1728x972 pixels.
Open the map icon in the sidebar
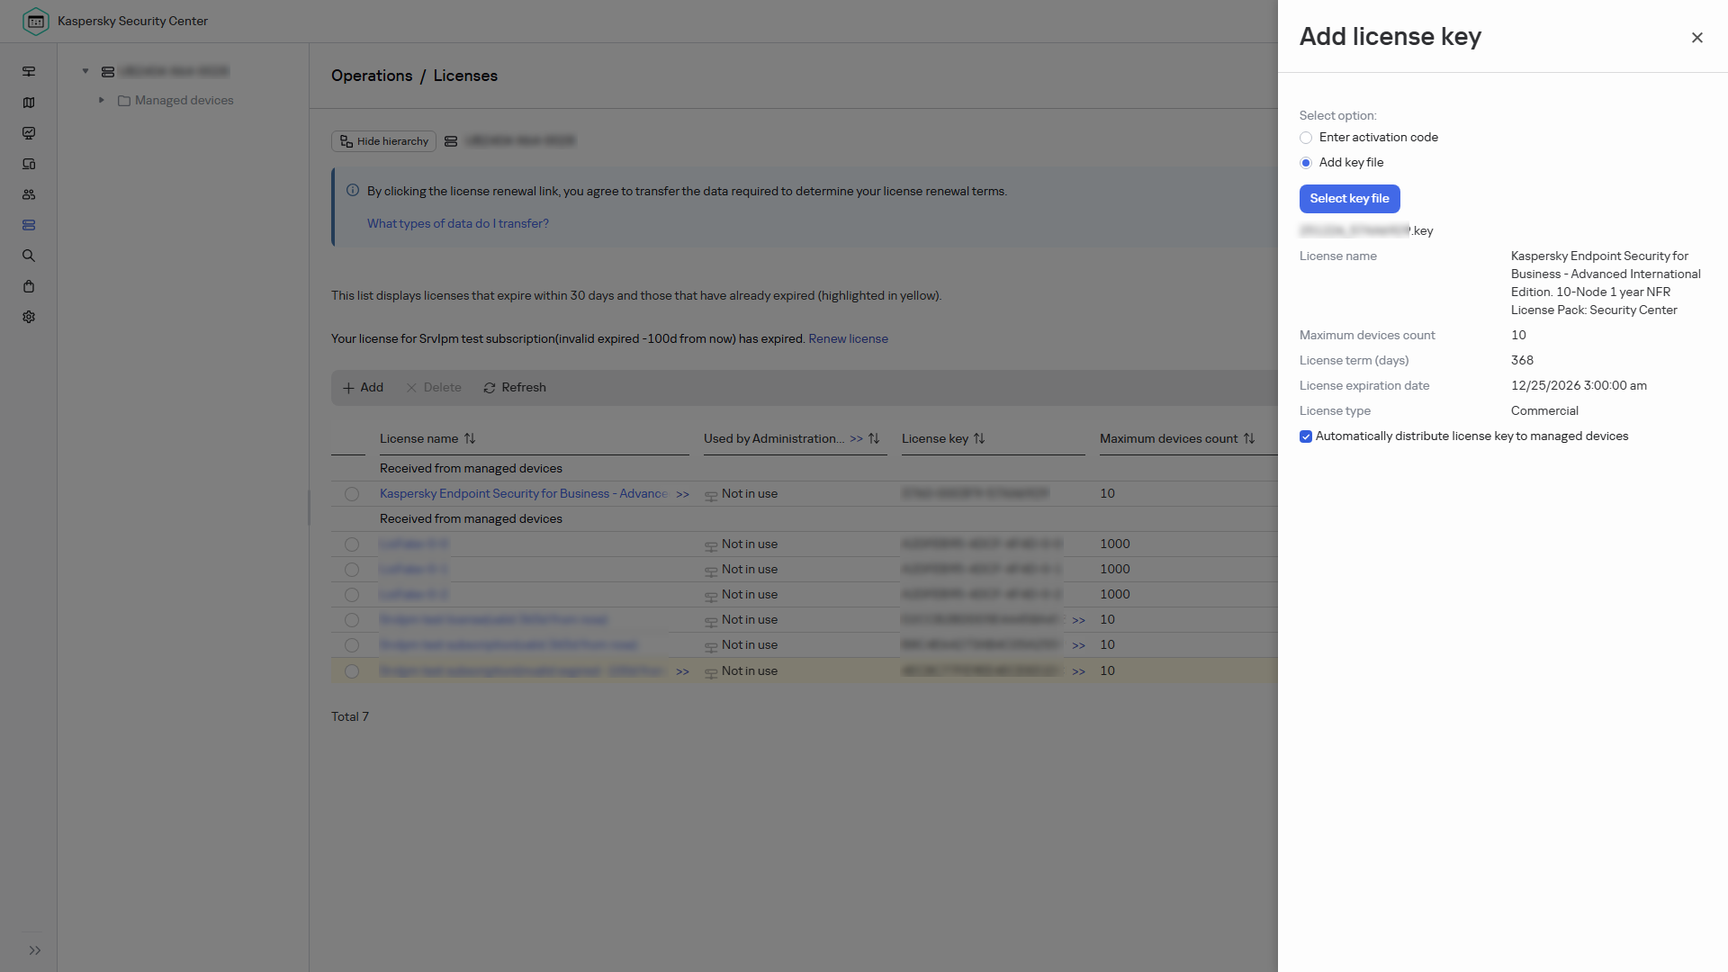[29, 103]
